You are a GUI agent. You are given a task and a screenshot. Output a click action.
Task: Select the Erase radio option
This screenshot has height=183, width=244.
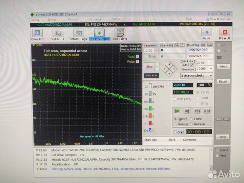tap(192, 119)
